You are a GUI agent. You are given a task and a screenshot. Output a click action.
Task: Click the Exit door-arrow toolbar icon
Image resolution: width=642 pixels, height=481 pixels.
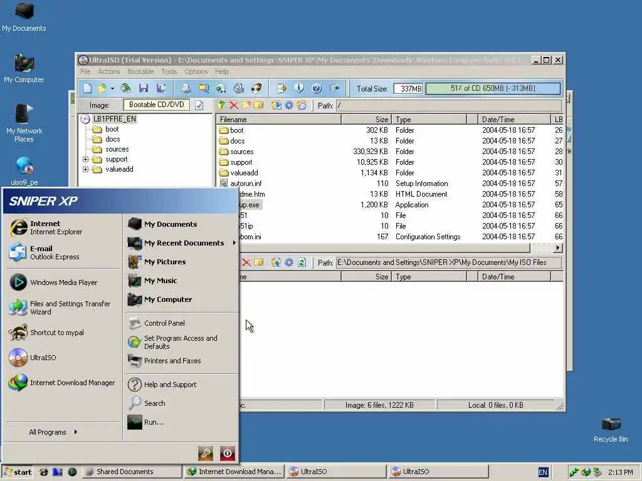tap(335, 88)
